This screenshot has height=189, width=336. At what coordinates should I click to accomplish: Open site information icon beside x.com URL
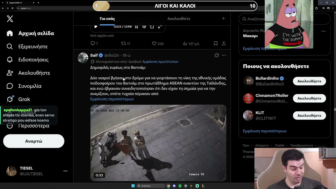tap(18, 8)
